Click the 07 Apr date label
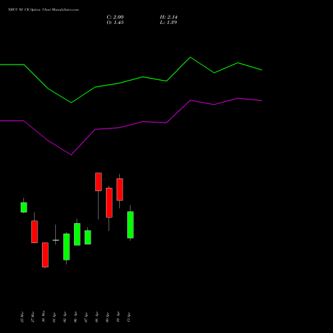333x333 pixels. [x=86, y=317]
